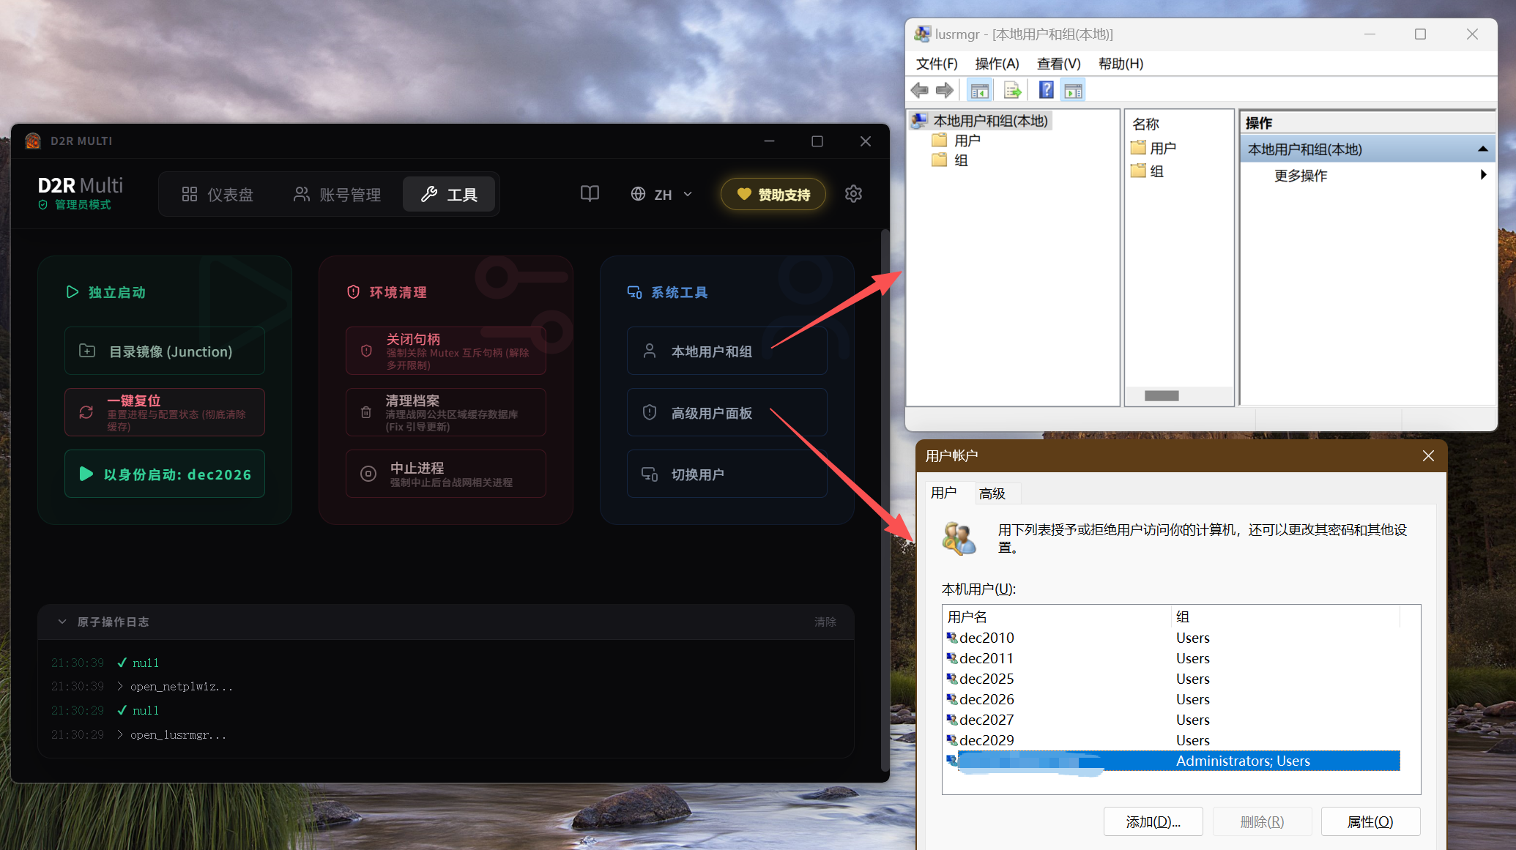The width and height of the screenshot is (1516, 850).
Task: Click log entry open_lusrmgr...
Action: click(x=178, y=734)
